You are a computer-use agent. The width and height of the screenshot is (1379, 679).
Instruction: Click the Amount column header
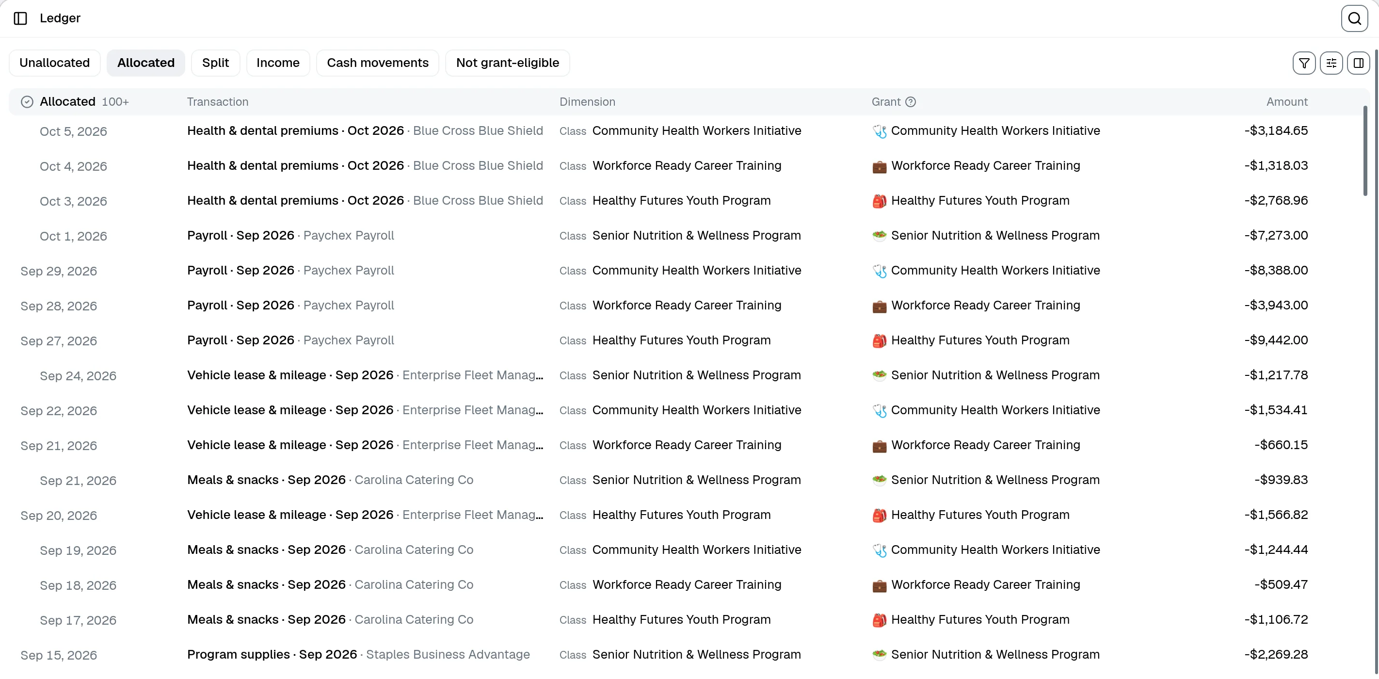pyautogui.click(x=1287, y=102)
